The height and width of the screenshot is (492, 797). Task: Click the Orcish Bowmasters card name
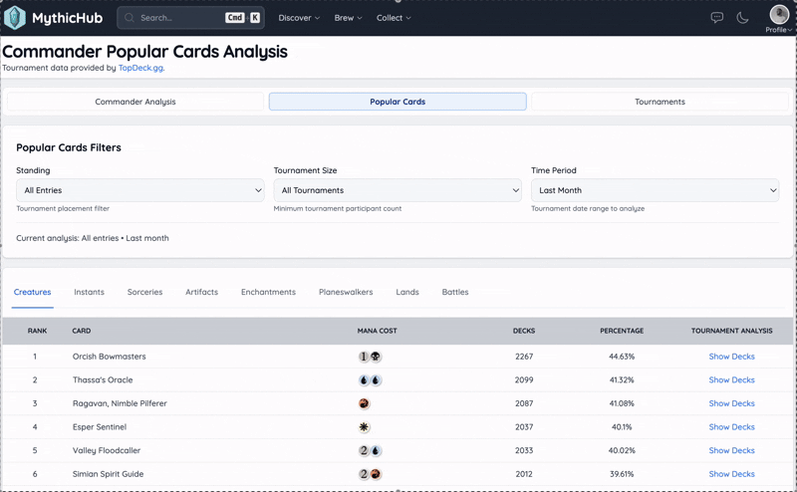pos(110,357)
